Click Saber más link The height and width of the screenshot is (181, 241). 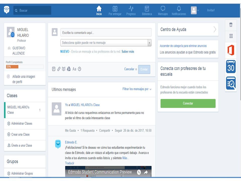[x=128, y=52]
